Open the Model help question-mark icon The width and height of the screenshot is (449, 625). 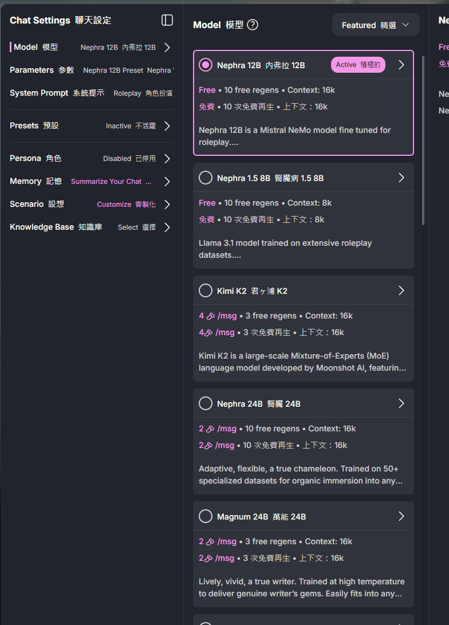pos(253,25)
